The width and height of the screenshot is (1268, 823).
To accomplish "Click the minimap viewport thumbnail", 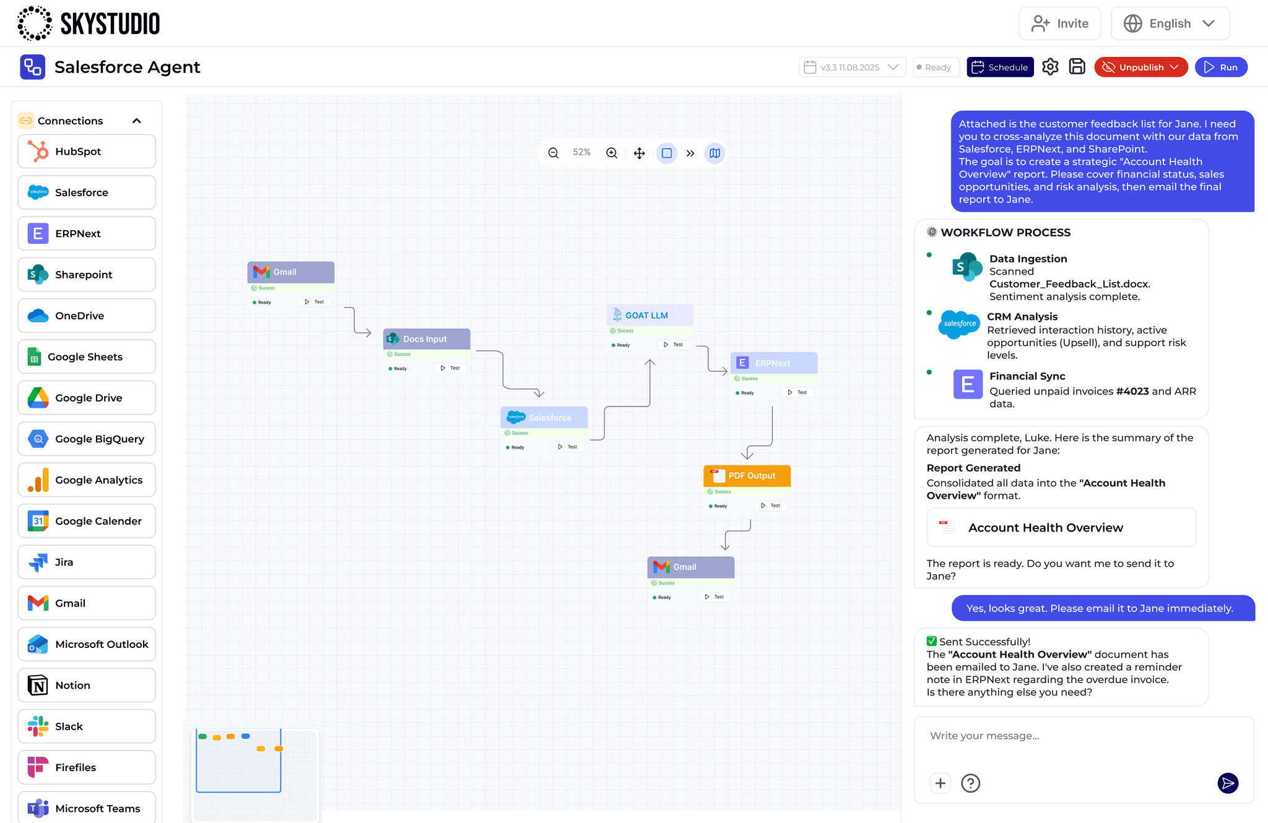I will [238, 761].
